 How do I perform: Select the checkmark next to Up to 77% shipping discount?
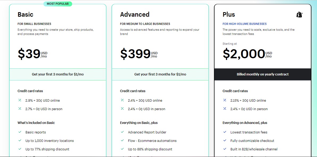(x=20, y=149)
